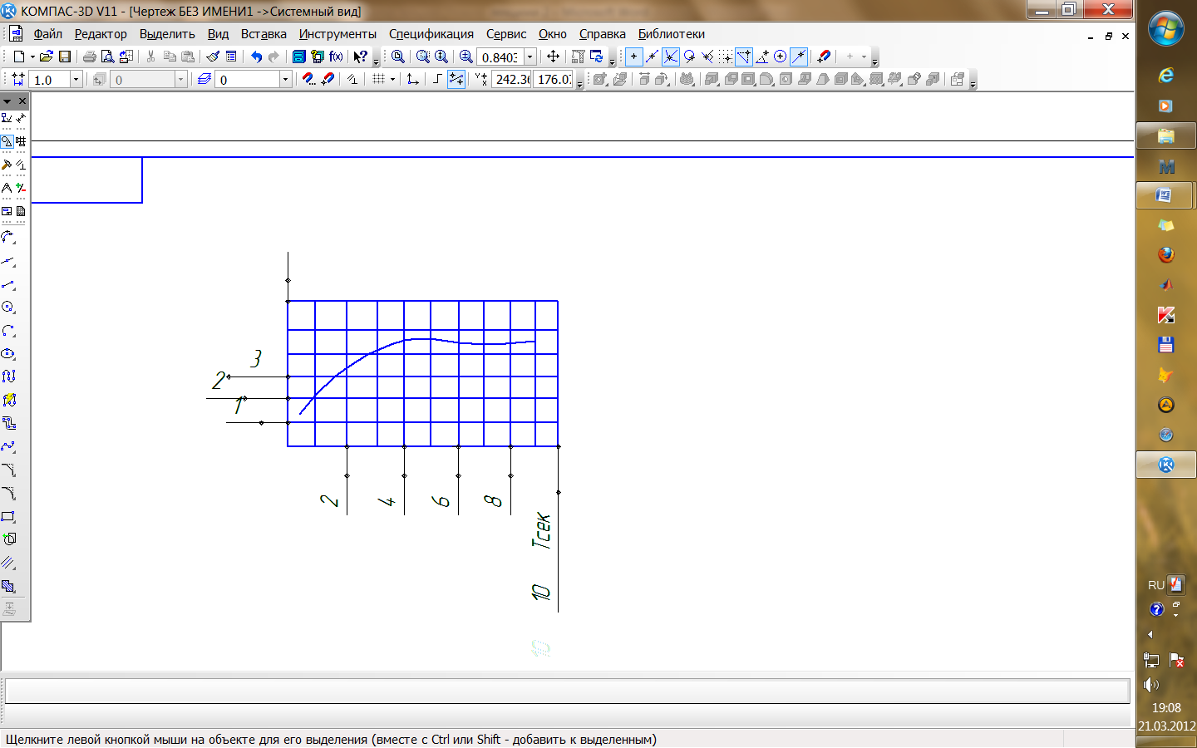Image resolution: width=1197 pixels, height=748 pixels.
Task: Expand the zoom scale dropdown showing 0.8403
Action: coord(530,57)
